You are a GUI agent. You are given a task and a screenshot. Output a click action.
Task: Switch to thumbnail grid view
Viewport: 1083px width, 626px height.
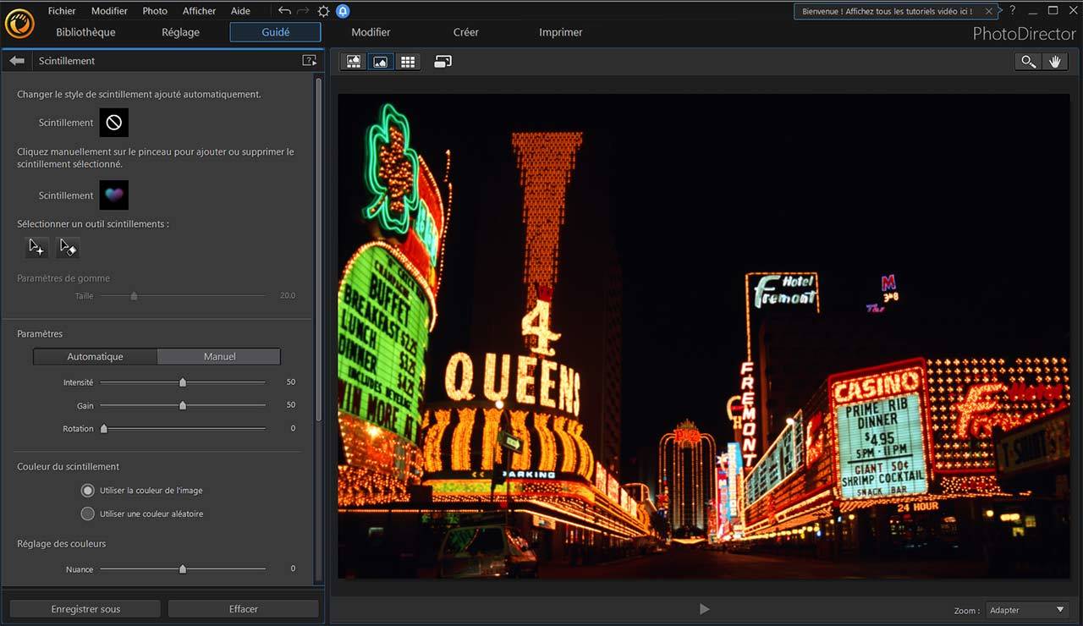click(x=408, y=62)
